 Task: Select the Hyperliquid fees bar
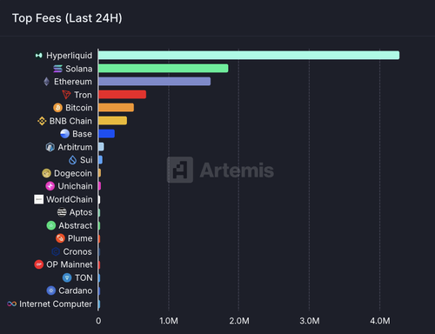[x=249, y=55]
